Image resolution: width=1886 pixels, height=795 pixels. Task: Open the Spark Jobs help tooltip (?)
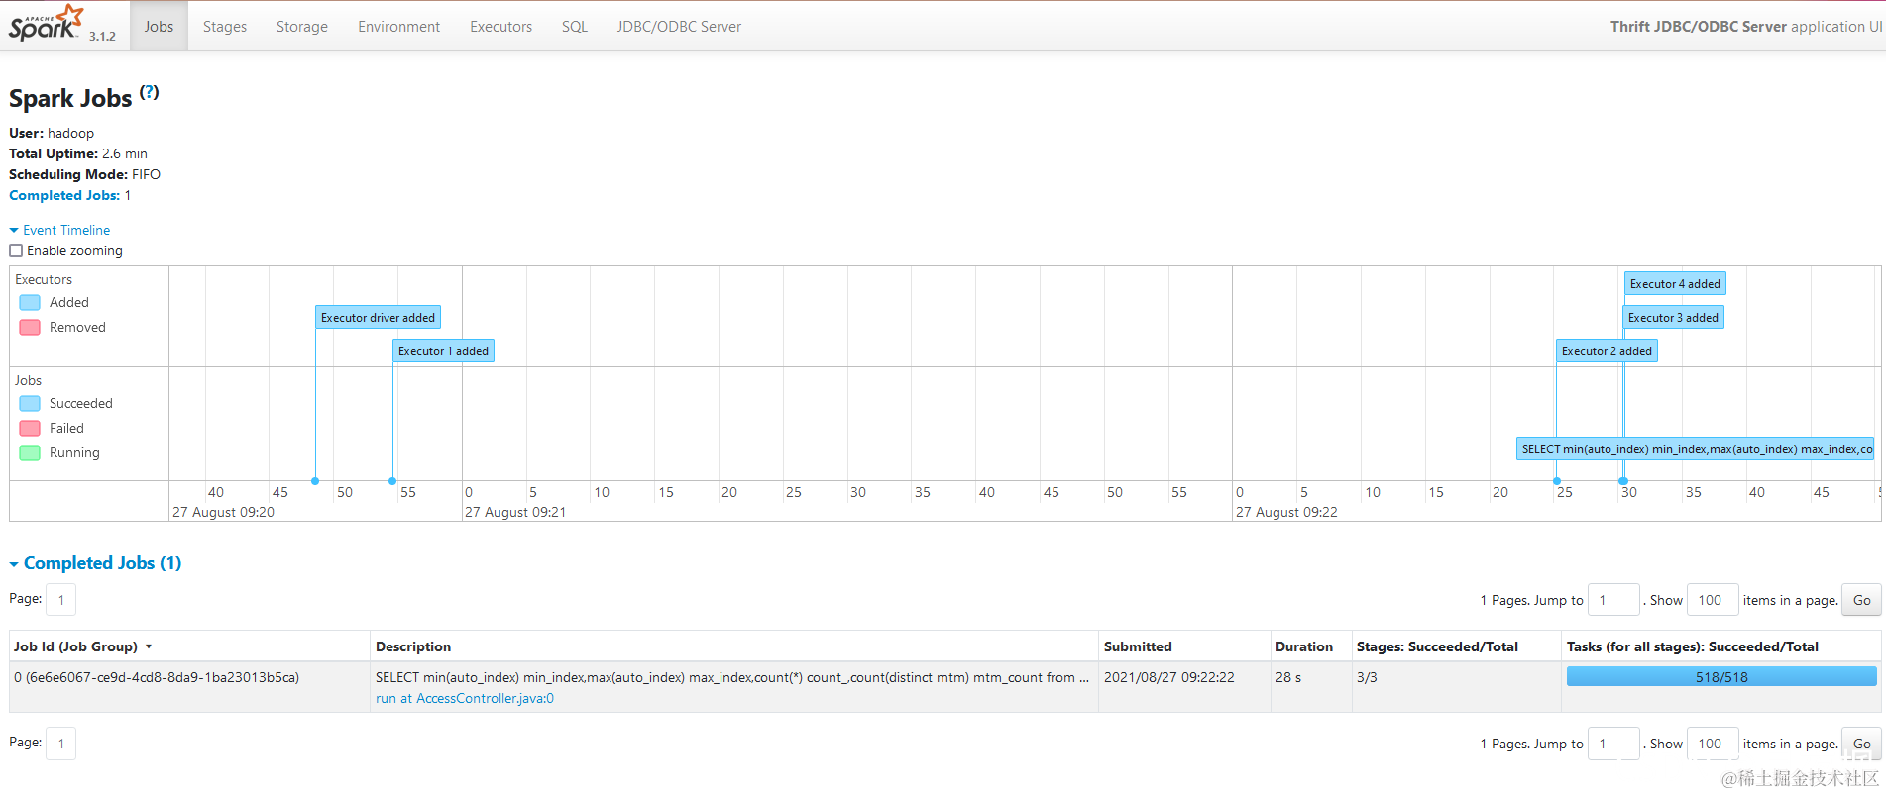pyautogui.click(x=149, y=92)
